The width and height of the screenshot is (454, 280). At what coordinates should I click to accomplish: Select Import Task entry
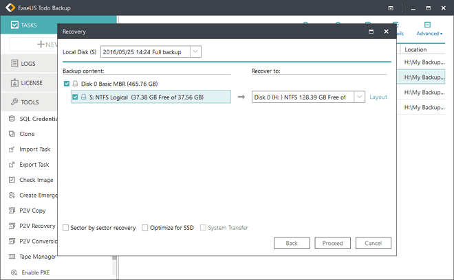point(35,150)
